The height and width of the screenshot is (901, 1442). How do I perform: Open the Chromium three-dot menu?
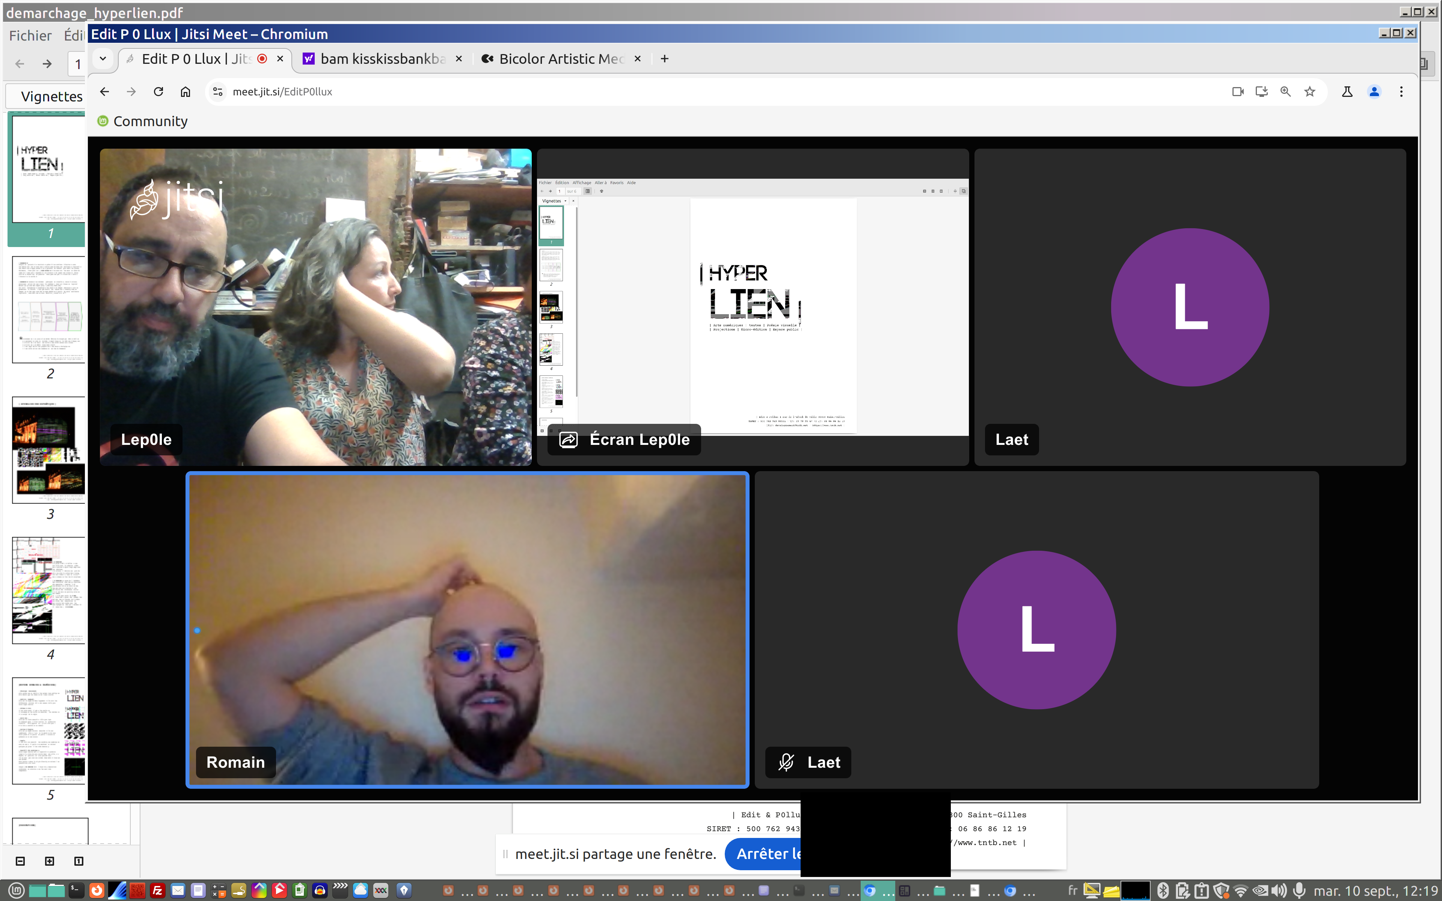point(1401,92)
